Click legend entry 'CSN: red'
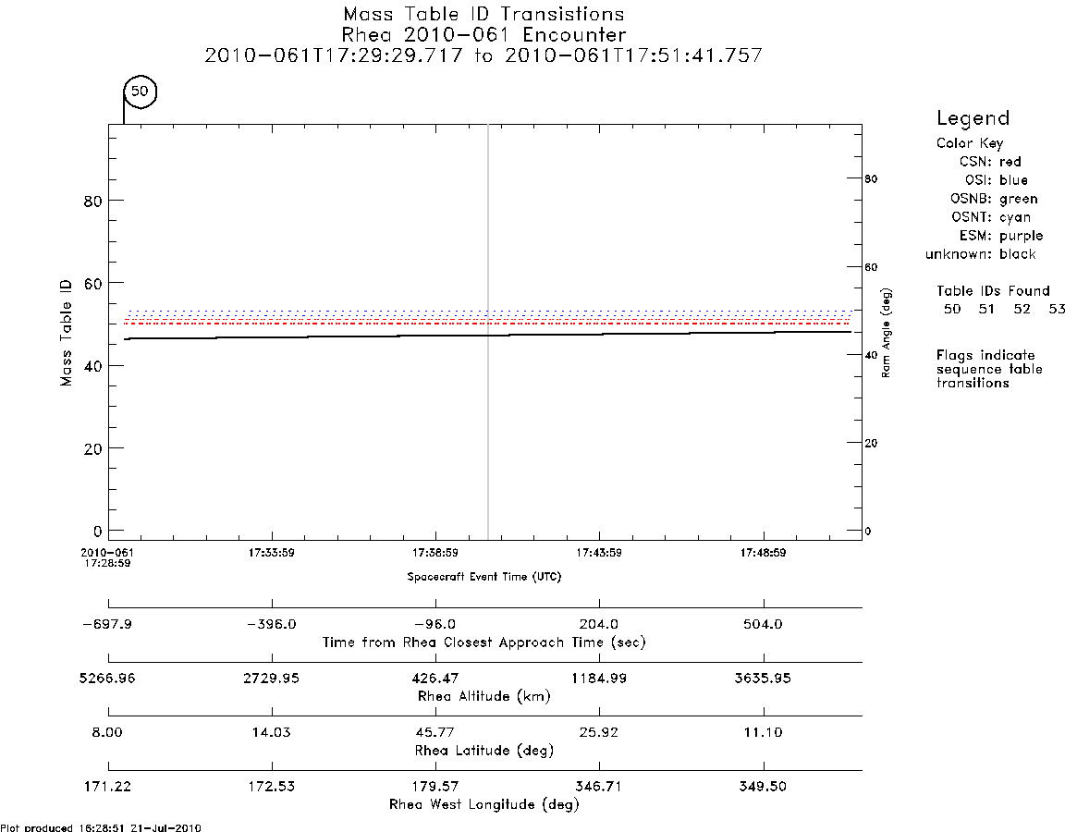Screen dimensions: 1077x832 990,162
